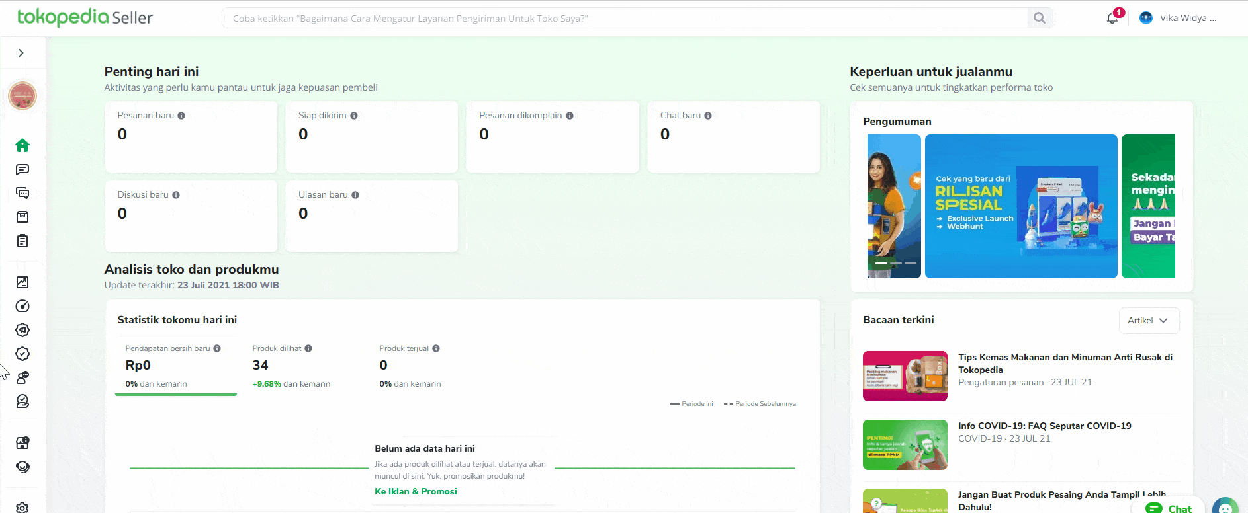Click the Periode Sebelumnya chart legend
Viewport: 1248px width, 513px height.
click(x=760, y=404)
